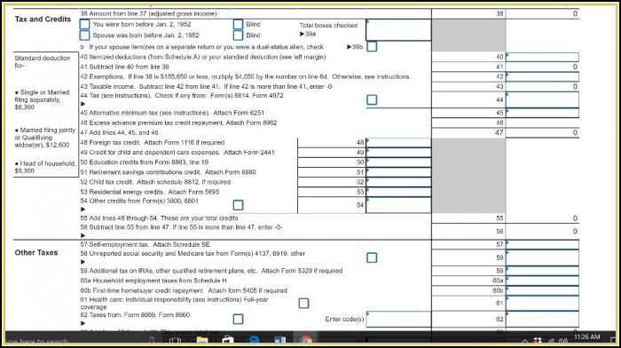This screenshot has width=621, height=348.
Task: Tick the line 44 Form 8814/4972 checkbox
Action: point(372,99)
